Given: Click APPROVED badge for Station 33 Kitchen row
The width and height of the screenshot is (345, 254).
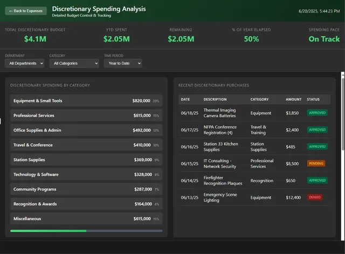Looking at the screenshot, I should tap(318, 147).
